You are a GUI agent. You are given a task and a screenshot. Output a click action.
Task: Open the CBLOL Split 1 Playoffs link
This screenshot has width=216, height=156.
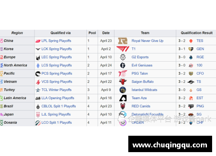click(x=59, y=106)
